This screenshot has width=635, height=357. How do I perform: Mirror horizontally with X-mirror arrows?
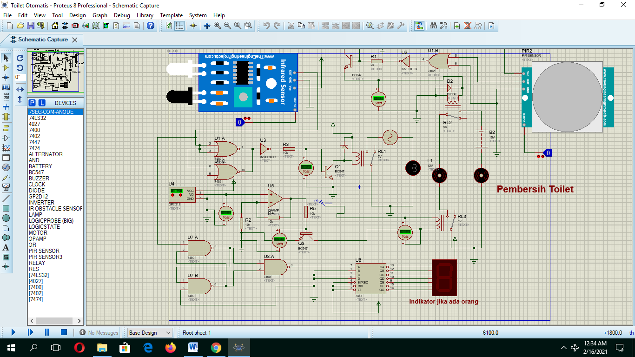click(20, 89)
